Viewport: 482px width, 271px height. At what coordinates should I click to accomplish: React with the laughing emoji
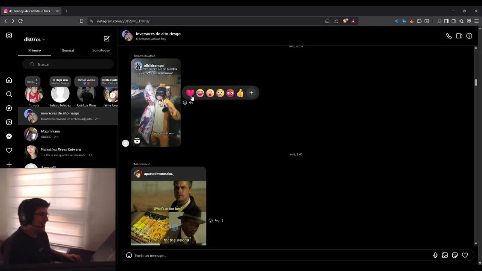(x=200, y=93)
